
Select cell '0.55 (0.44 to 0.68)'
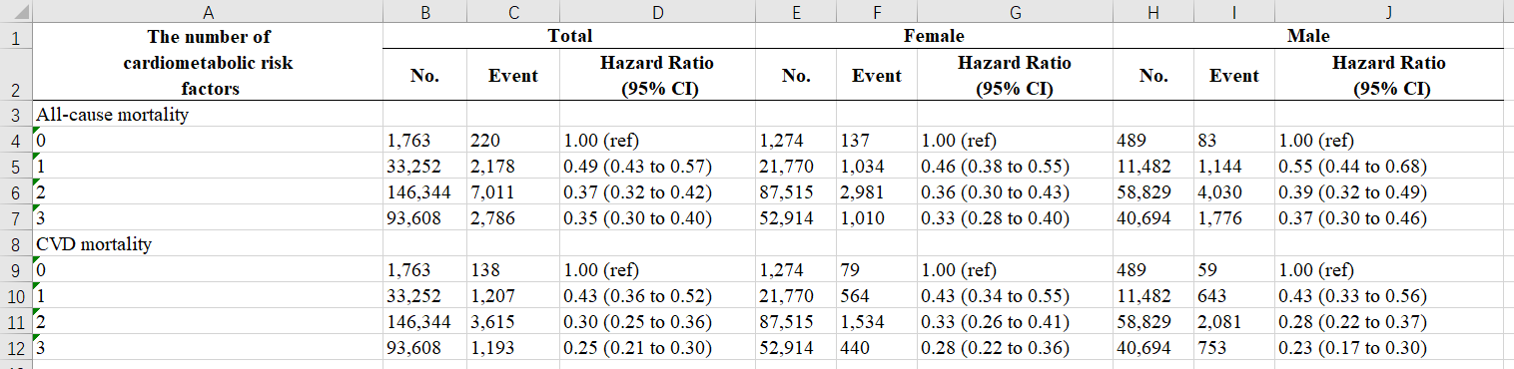tap(1389, 166)
